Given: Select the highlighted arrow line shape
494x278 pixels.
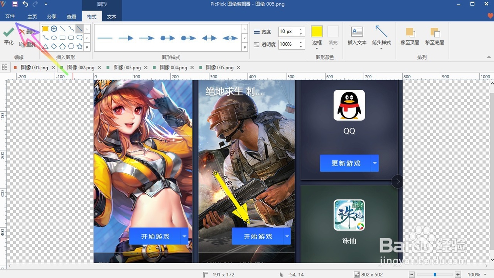Looking at the screenshot, I should tap(80, 29).
